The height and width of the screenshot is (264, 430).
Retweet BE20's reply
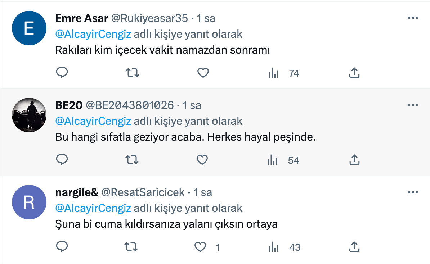[132, 160]
